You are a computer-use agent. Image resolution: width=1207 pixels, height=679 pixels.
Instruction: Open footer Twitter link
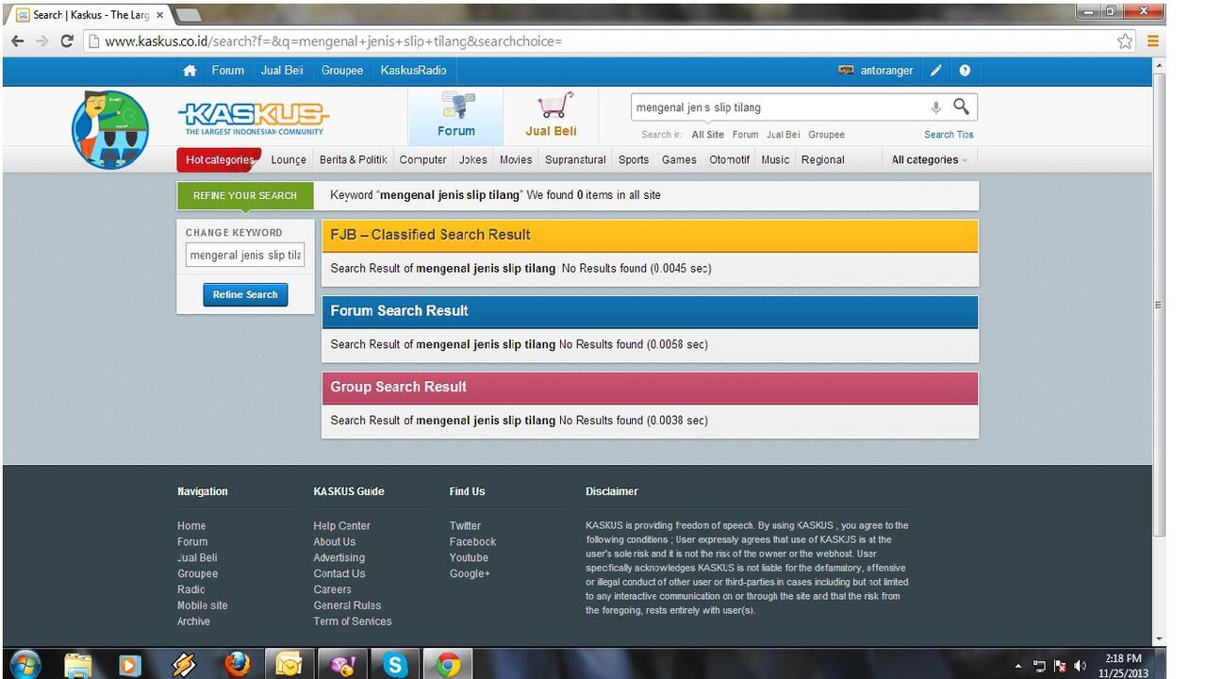[465, 526]
